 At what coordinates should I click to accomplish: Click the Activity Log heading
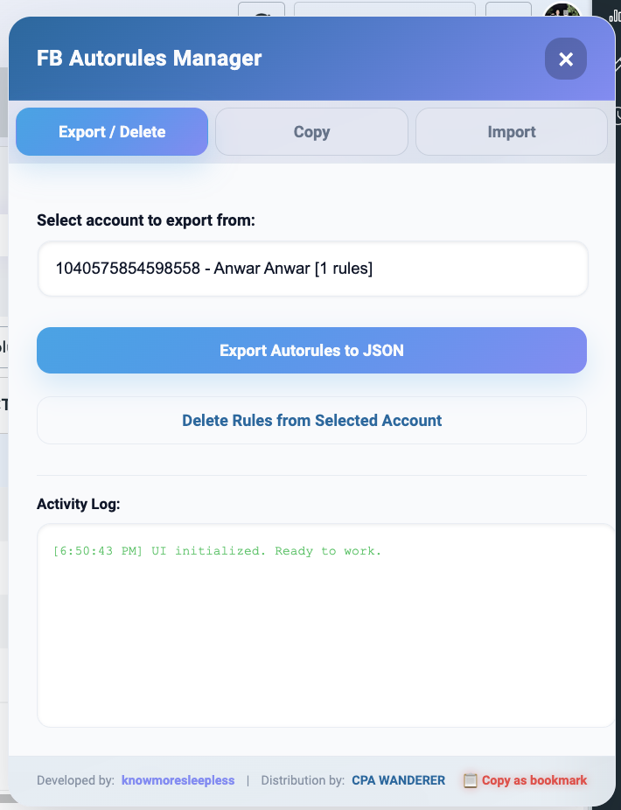79,504
